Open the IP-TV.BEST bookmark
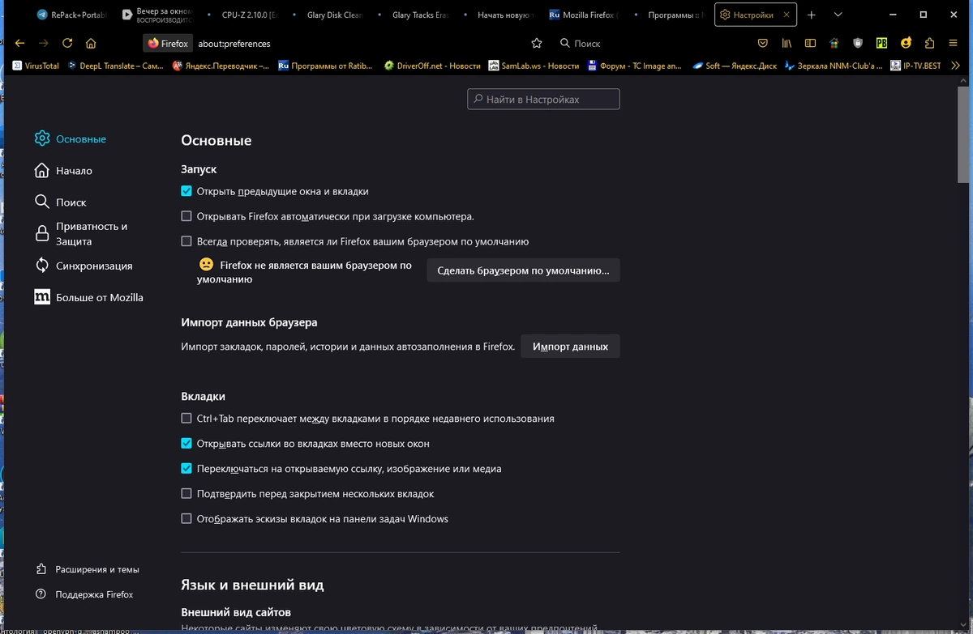This screenshot has width=973, height=634. [x=915, y=66]
